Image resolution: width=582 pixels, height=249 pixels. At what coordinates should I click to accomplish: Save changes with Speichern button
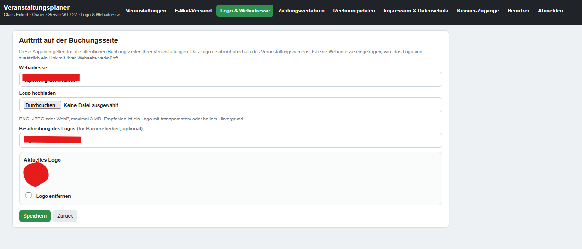pos(35,216)
